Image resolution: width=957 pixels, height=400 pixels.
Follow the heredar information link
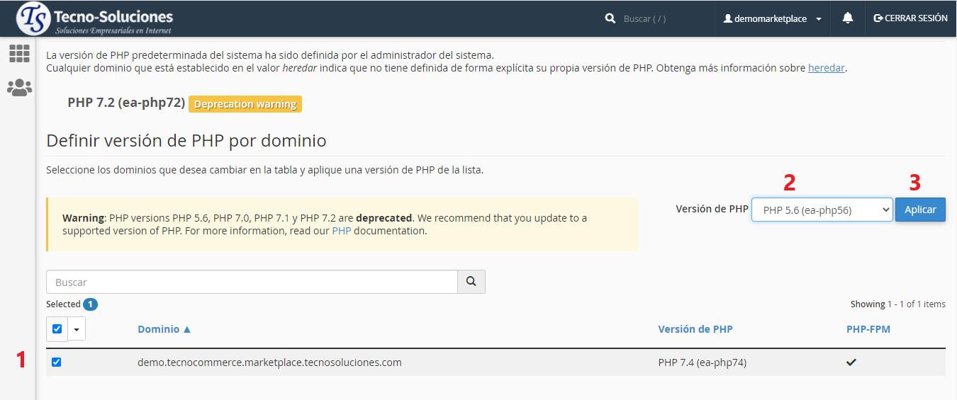click(x=826, y=69)
